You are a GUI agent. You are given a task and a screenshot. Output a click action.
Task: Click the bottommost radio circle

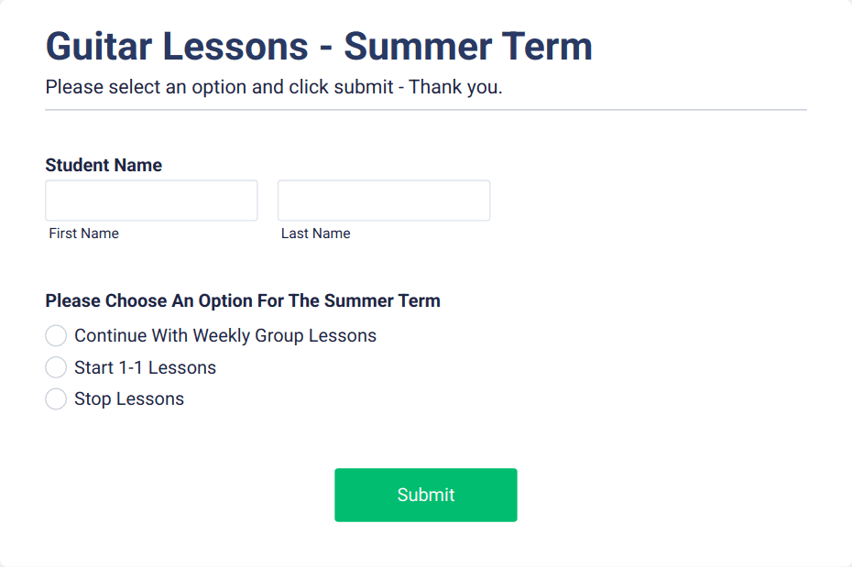coord(56,398)
